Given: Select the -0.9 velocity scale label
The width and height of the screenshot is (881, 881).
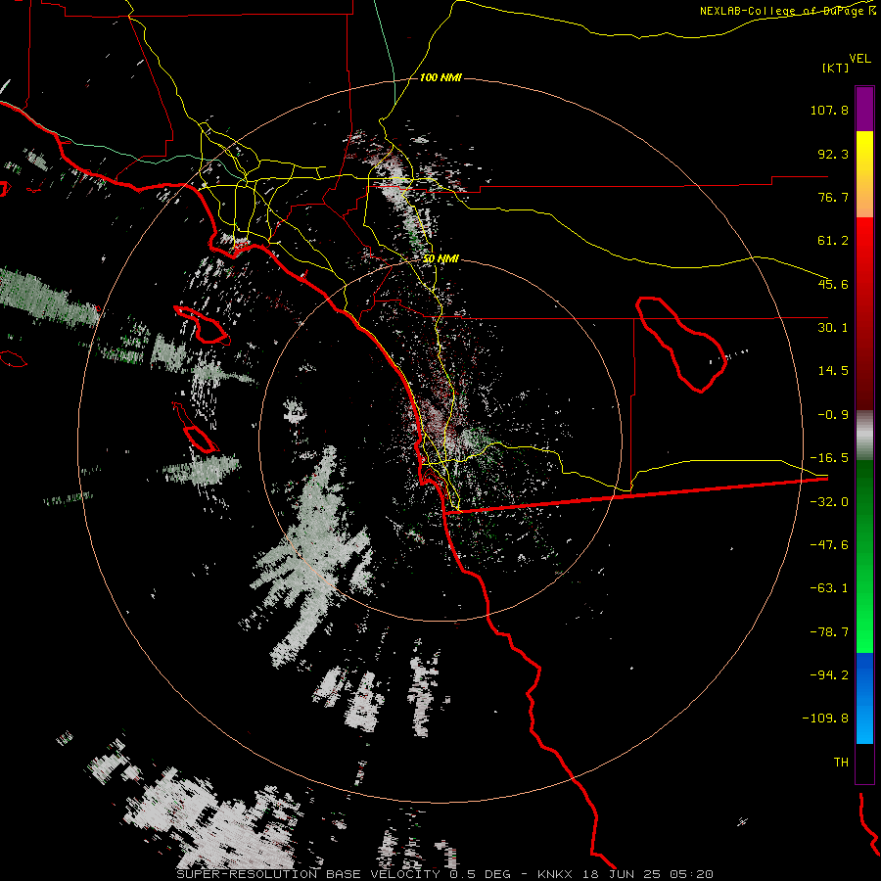Looking at the screenshot, I should coord(833,415).
